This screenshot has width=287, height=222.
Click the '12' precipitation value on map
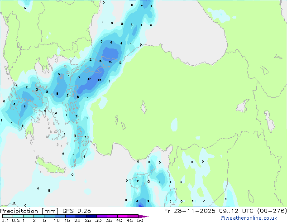[x=89, y=79]
